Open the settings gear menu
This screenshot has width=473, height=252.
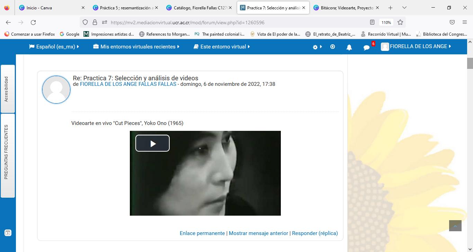pos(317,47)
